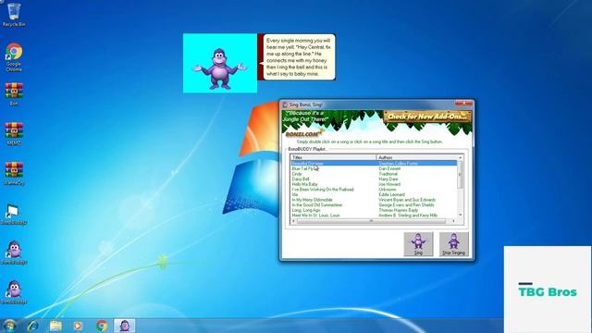Click the Stop Singing button
Screen dimensions: 592x333
point(454,244)
